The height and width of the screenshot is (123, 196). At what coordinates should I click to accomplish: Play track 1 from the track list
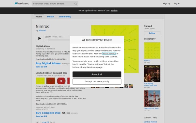(37, 122)
